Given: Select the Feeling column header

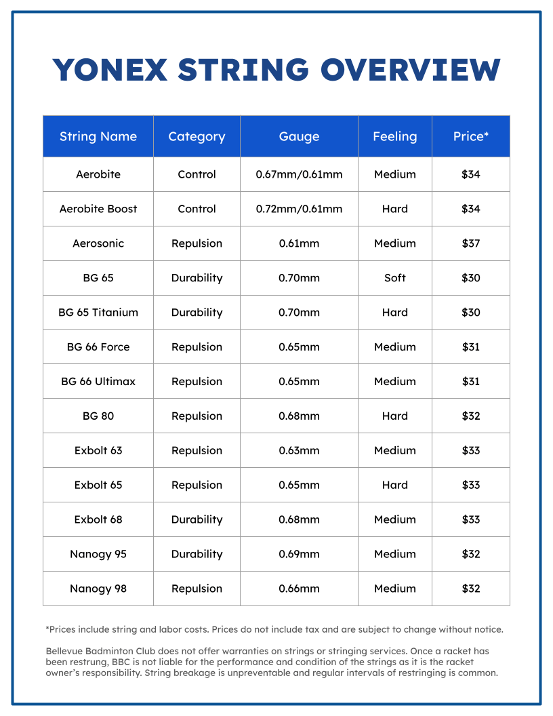Looking at the screenshot, I should click(x=394, y=136).
